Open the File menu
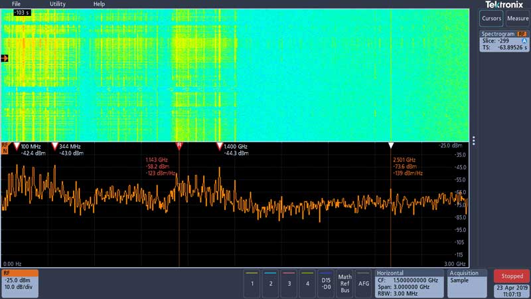Image resolution: width=531 pixels, height=299 pixels. (x=17, y=4)
